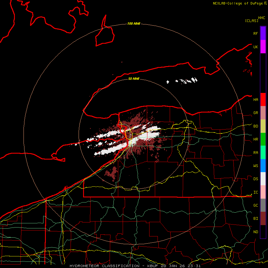Click the WS legend label
Screen dimensions: 268x268
tap(255, 166)
